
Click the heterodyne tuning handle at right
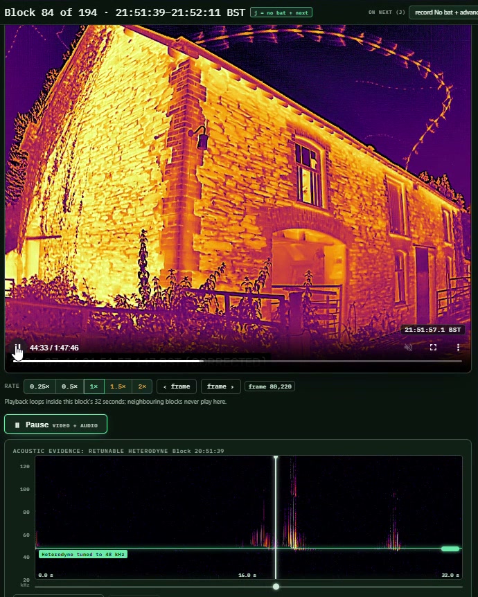pos(450,549)
